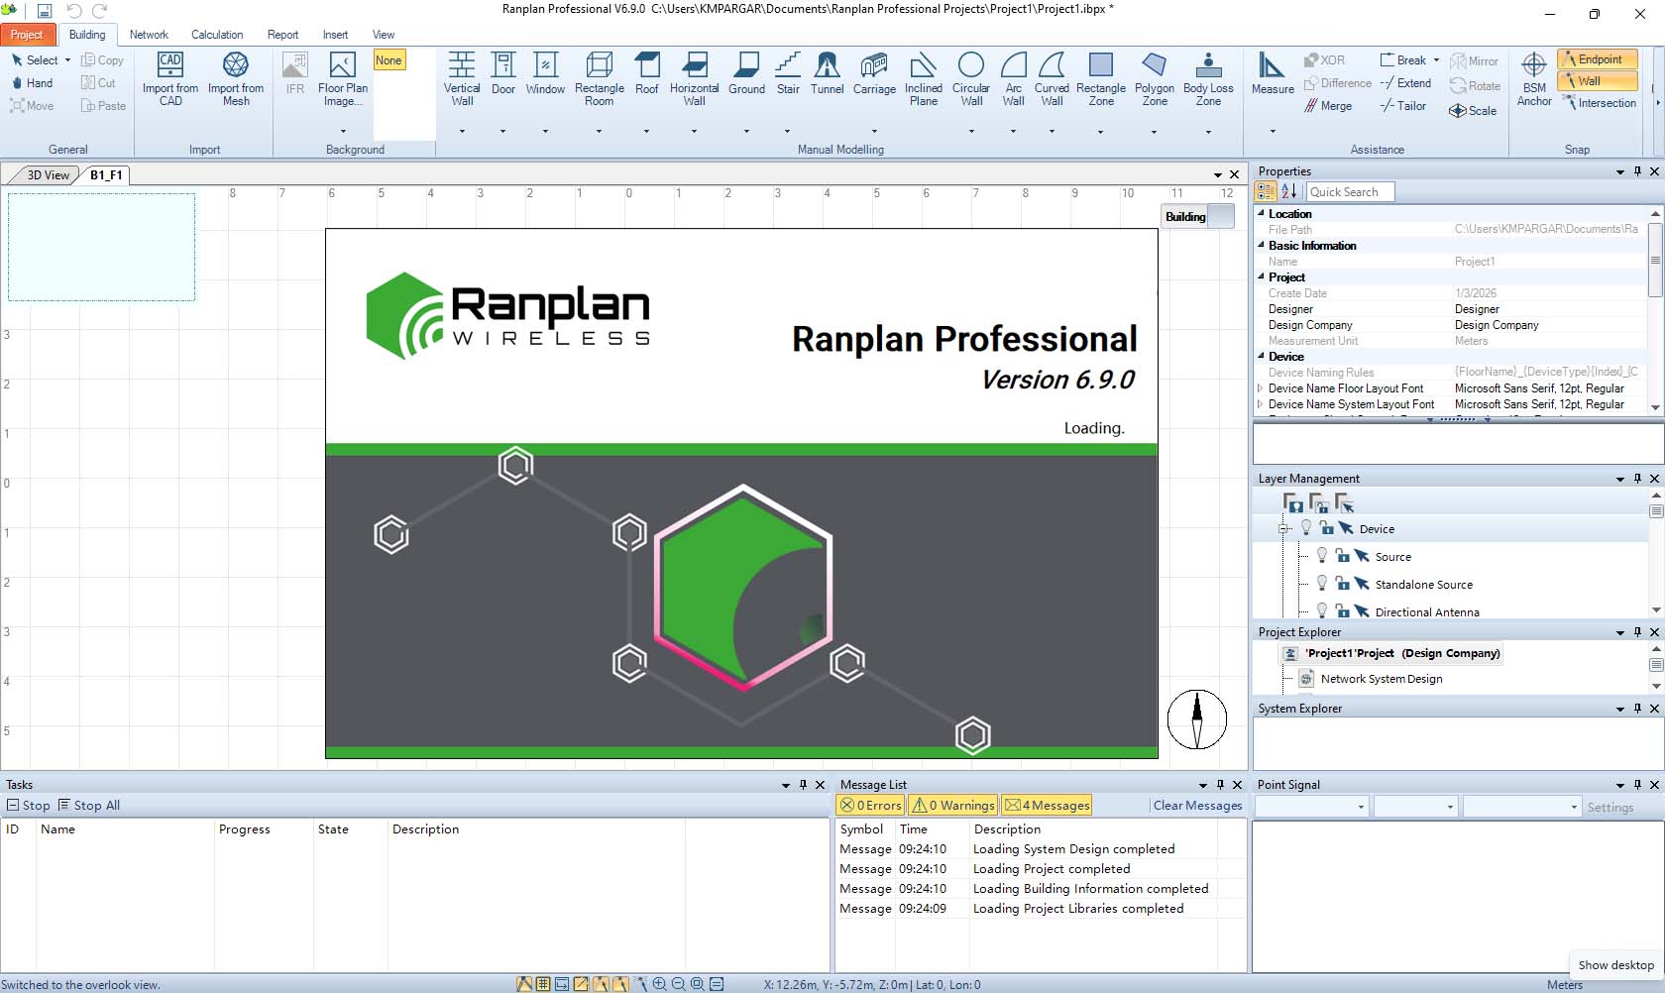Collapse the Device properties section
The width and height of the screenshot is (1665, 993).
[1262, 357]
